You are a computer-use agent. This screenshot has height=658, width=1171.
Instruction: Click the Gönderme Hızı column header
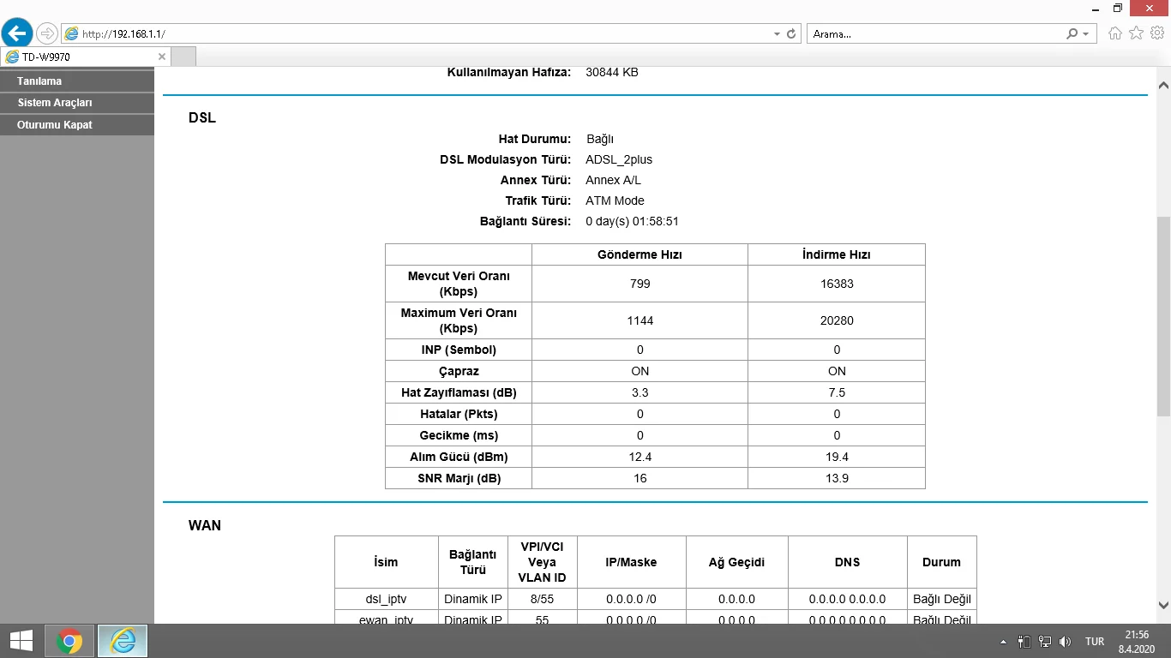640,254
